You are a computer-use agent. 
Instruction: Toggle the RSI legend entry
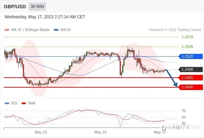(x=11, y=103)
